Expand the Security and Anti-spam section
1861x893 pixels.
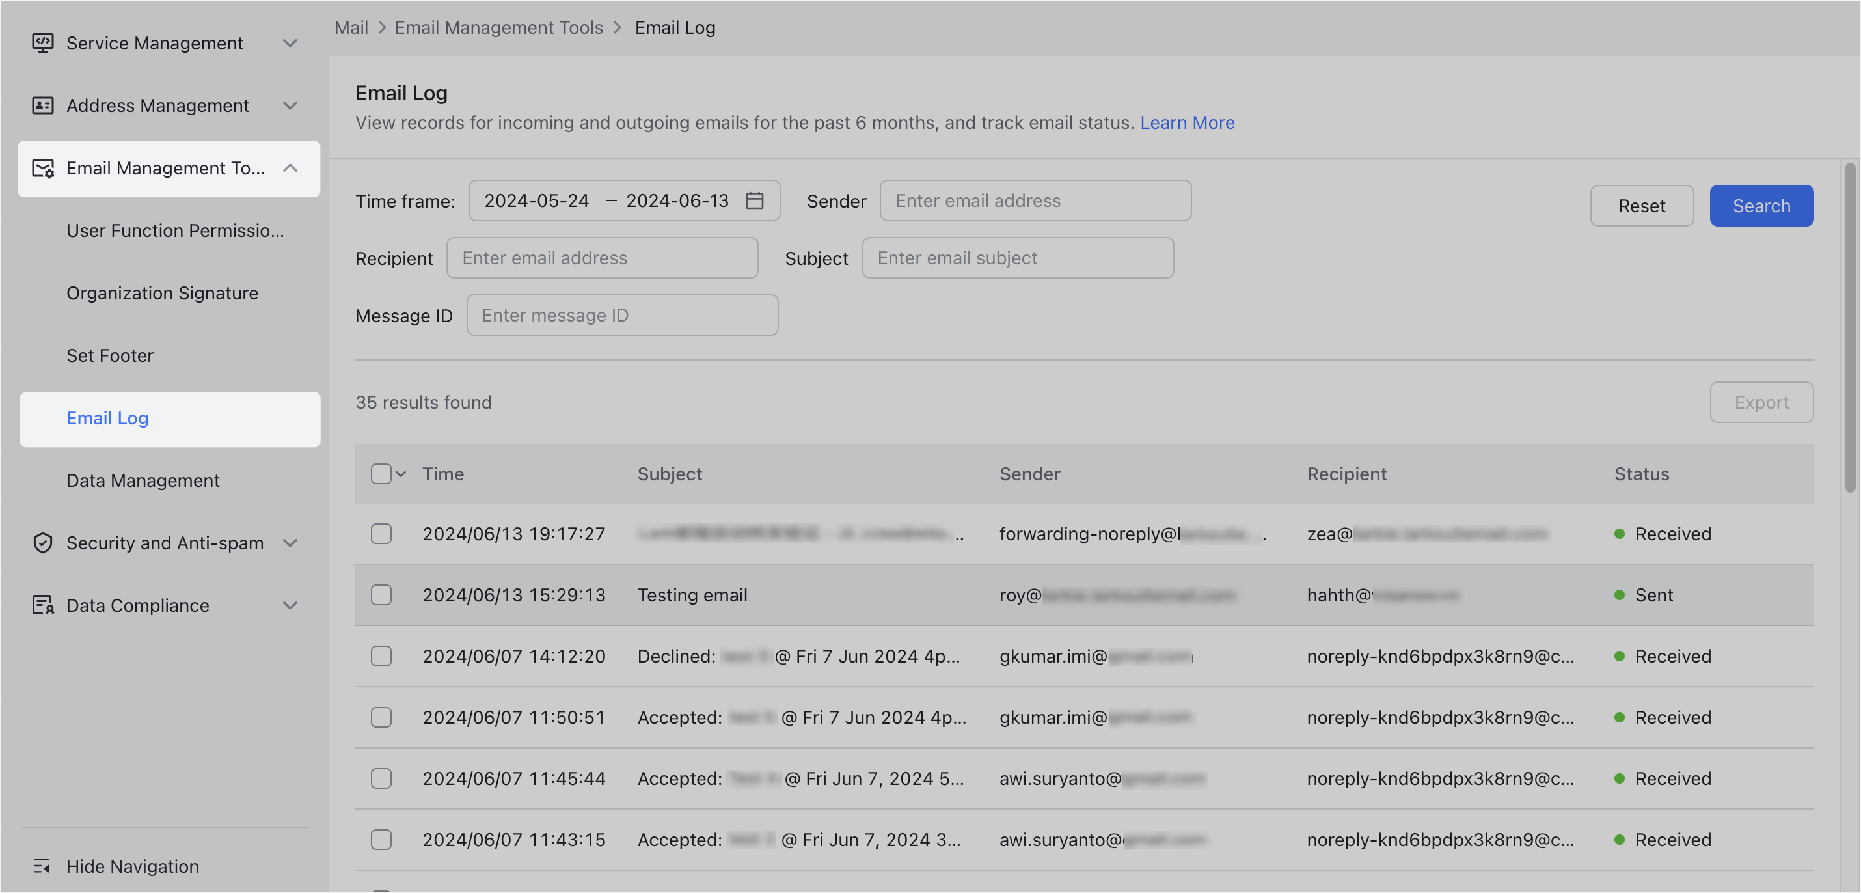click(x=291, y=543)
